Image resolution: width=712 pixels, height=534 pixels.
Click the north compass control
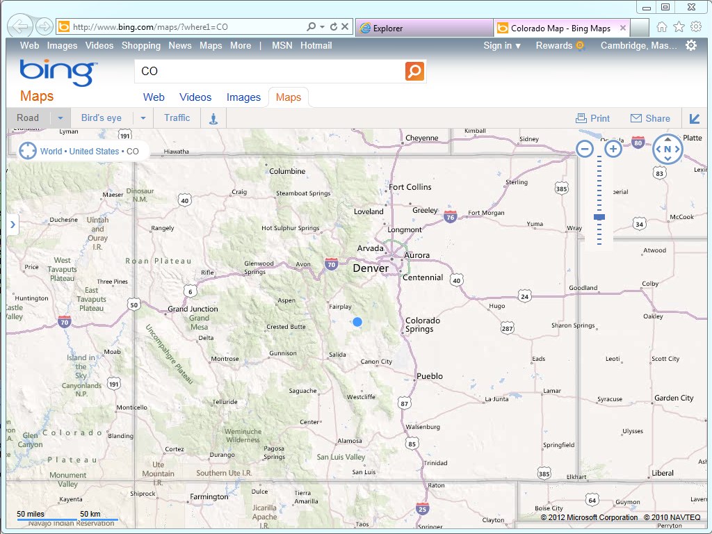point(667,149)
